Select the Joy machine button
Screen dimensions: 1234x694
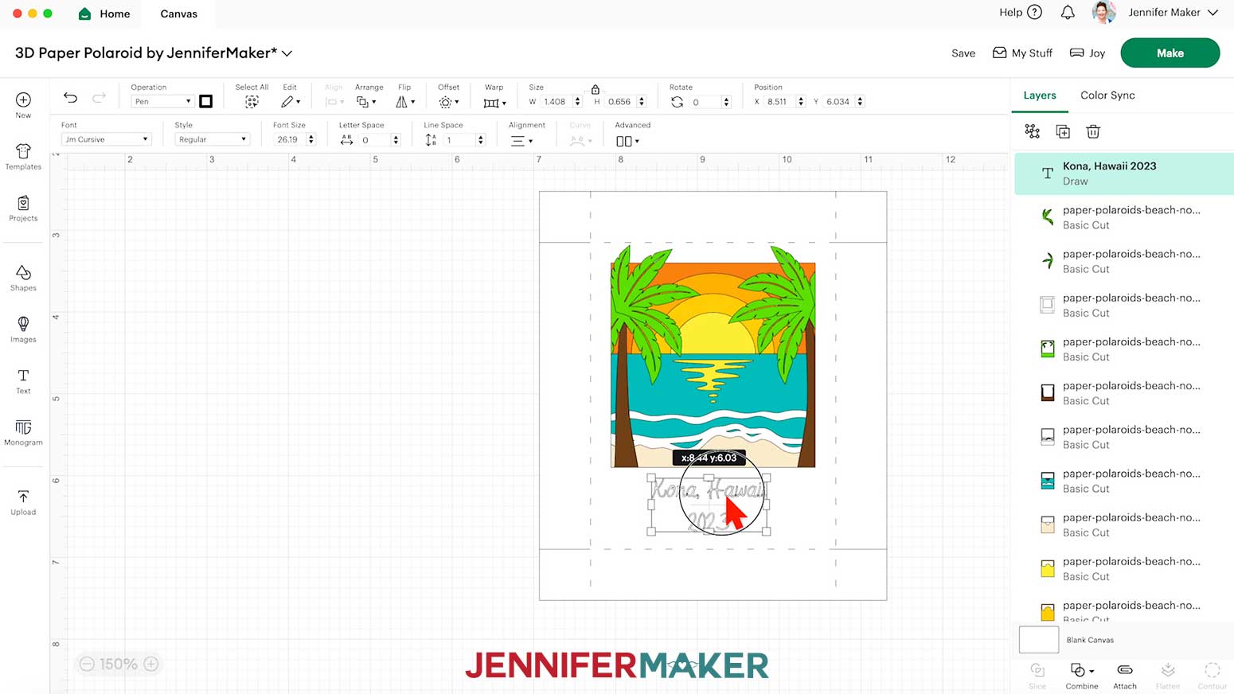[1088, 53]
